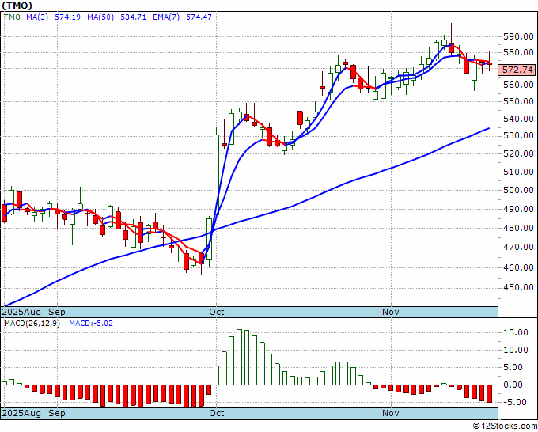Click the MACD(26,12,9) indicator label
Image resolution: width=538 pixels, height=432 pixels.
pyautogui.click(x=32, y=324)
